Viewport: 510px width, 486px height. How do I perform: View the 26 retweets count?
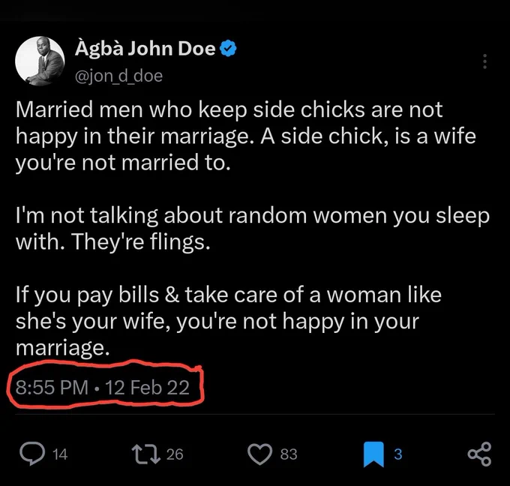(x=175, y=454)
